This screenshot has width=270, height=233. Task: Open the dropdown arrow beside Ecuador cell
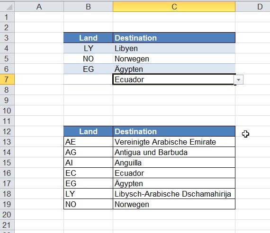(x=238, y=79)
